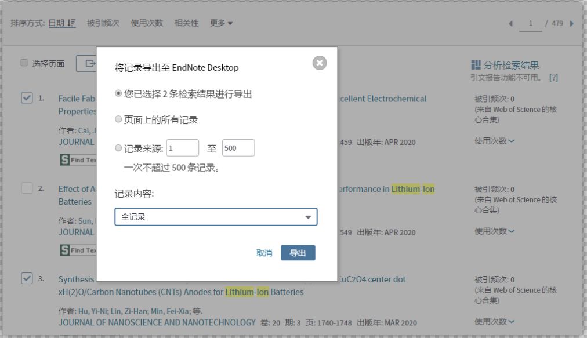The image size is (587, 338).
Task: Click author link Min, Fei-Xia
Action: click(x=171, y=311)
